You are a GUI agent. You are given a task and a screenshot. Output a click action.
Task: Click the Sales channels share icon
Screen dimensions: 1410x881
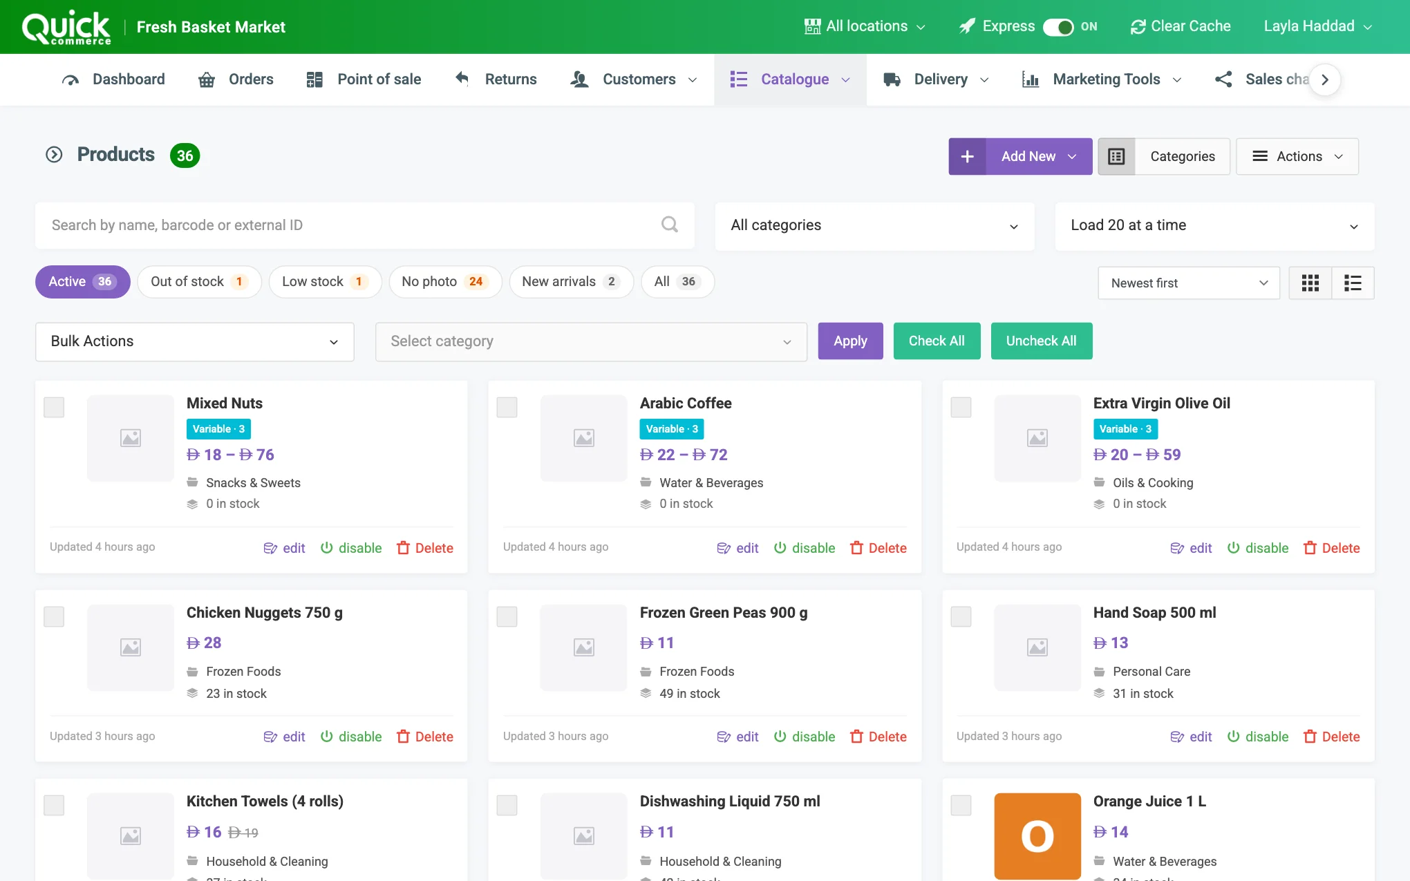pos(1223,79)
